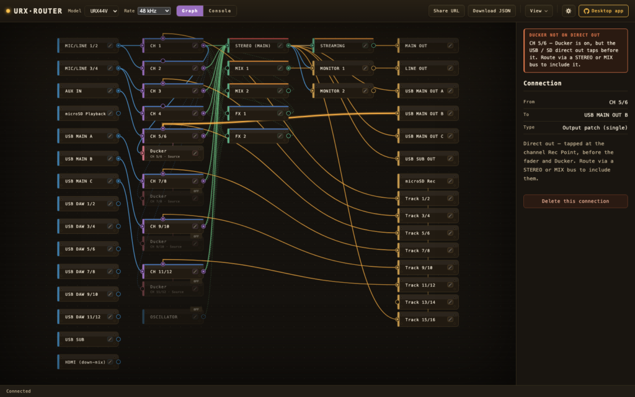Switch to the Console tab

(x=220, y=11)
